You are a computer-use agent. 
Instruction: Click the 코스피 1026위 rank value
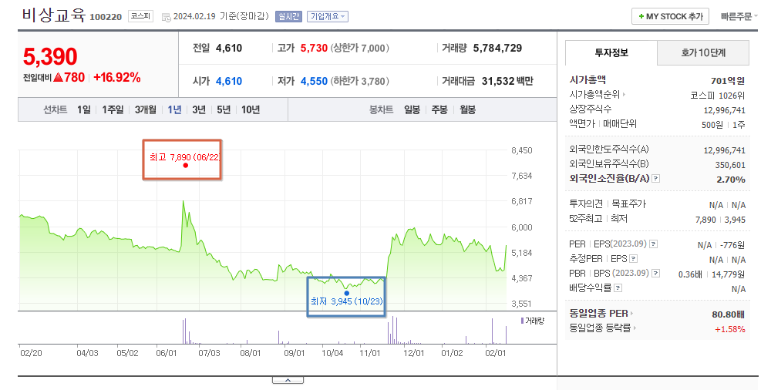pyautogui.click(x=717, y=96)
